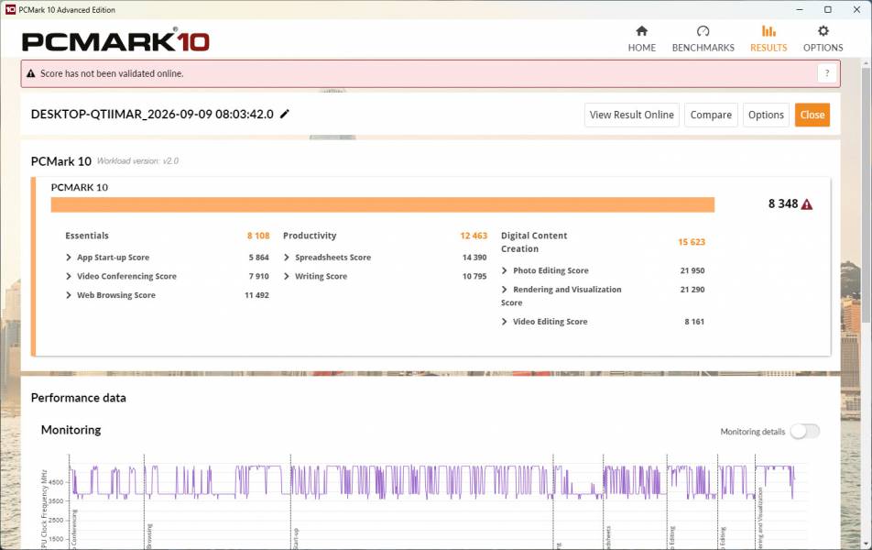Expand the Video Editing Score row
872x550 pixels.
pyautogui.click(x=505, y=322)
